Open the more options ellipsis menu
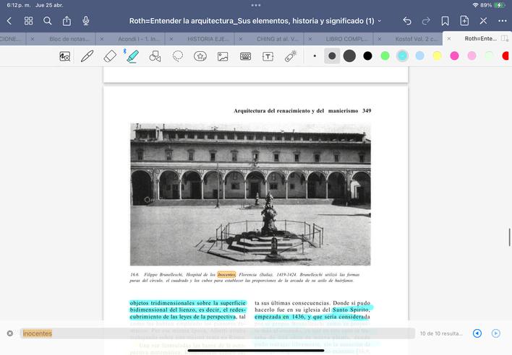512x355 pixels. click(x=502, y=21)
